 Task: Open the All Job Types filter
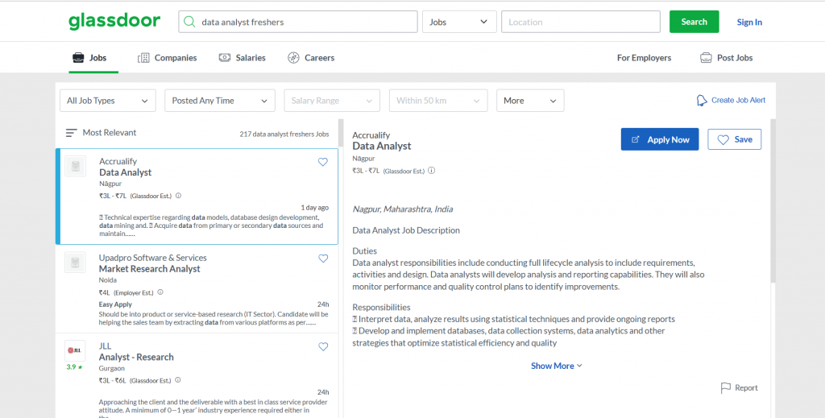pyautogui.click(x=108, y=101)
